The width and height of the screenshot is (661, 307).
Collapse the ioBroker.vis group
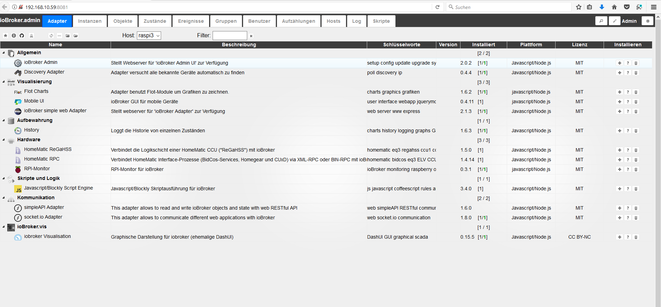[x=4, y=227]
